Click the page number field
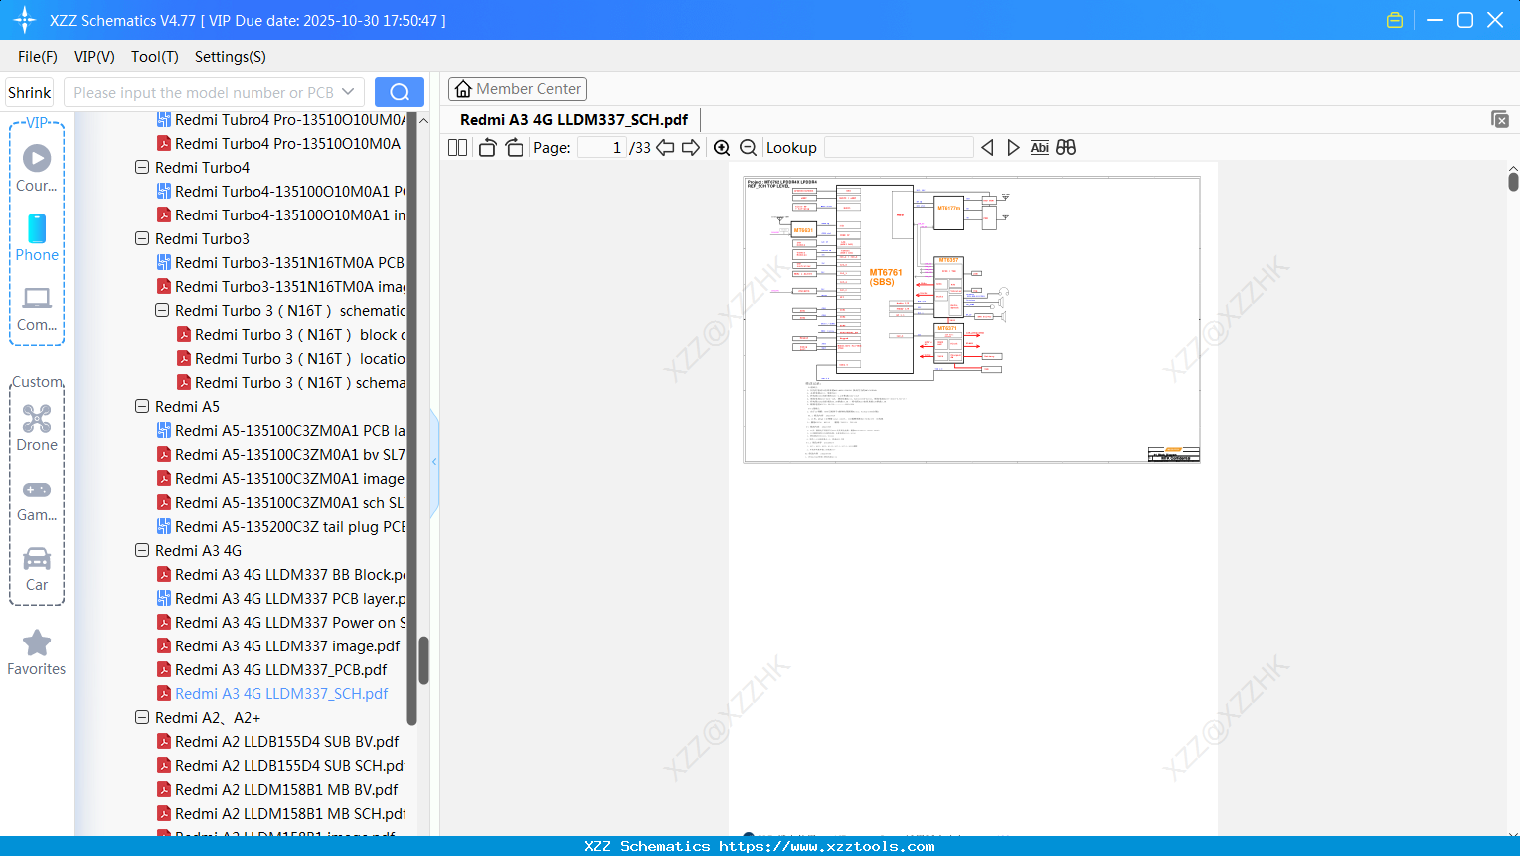The height and width of the screenshot is (856, 1520). pos(602,148)
